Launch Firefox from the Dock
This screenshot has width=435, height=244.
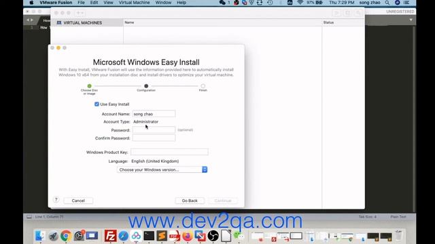pos(188,236)
